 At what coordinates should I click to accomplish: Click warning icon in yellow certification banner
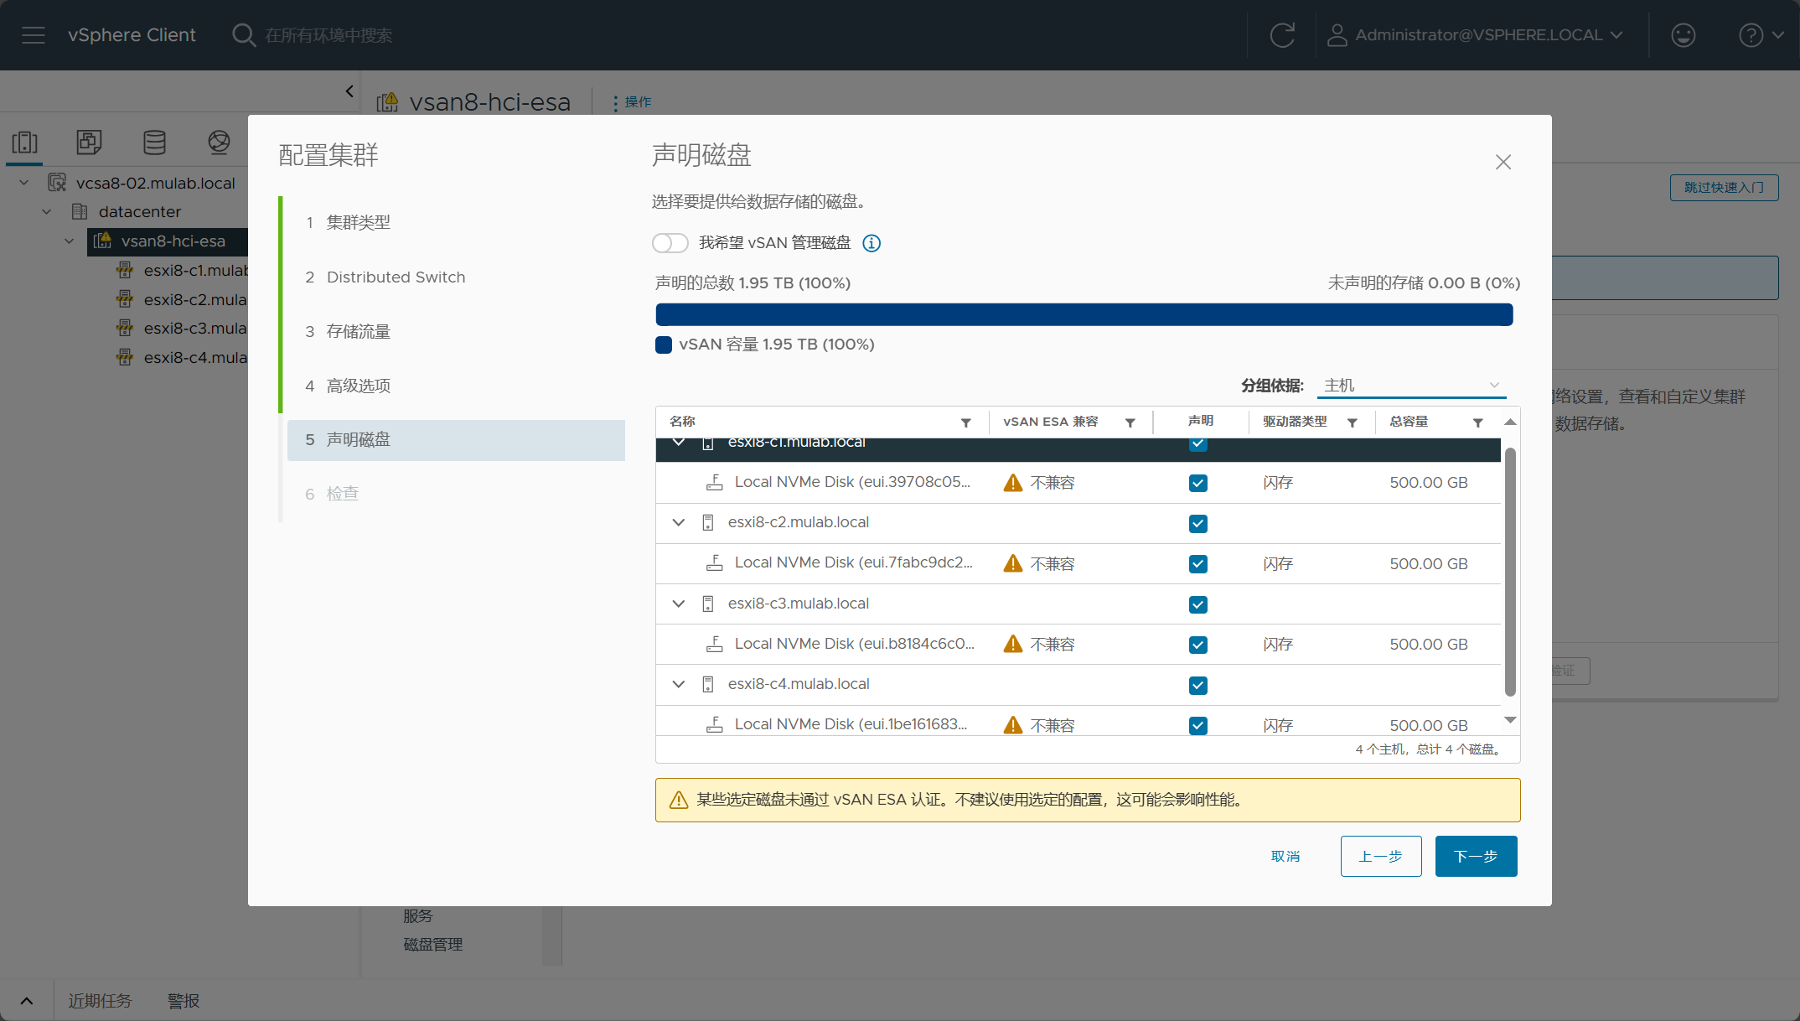point(679,801)
